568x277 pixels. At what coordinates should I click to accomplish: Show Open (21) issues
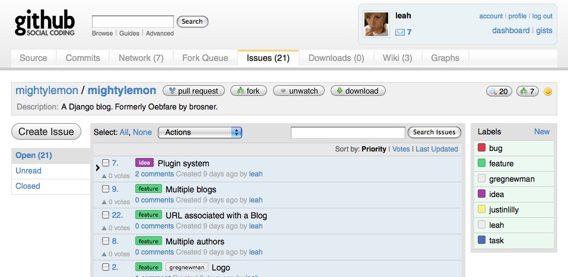[x=34, y=156]
